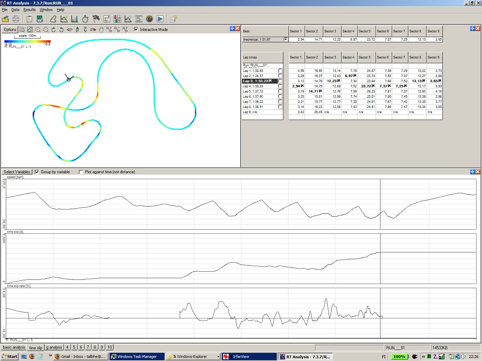This screenshot has height=361, width=482.
Task: Open the Window menu
Action: point(46,10)
